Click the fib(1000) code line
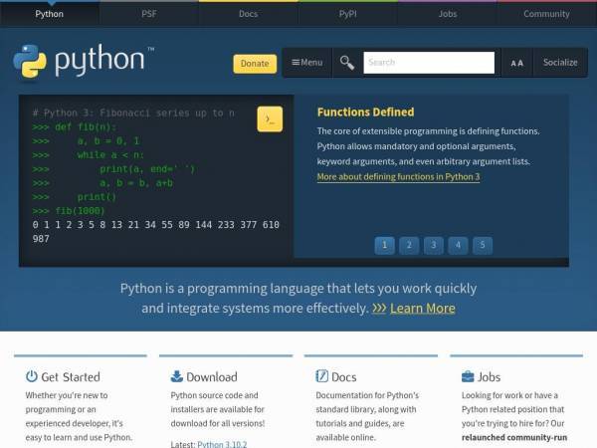This screenshot has width=597, height=448. [69, 211]
